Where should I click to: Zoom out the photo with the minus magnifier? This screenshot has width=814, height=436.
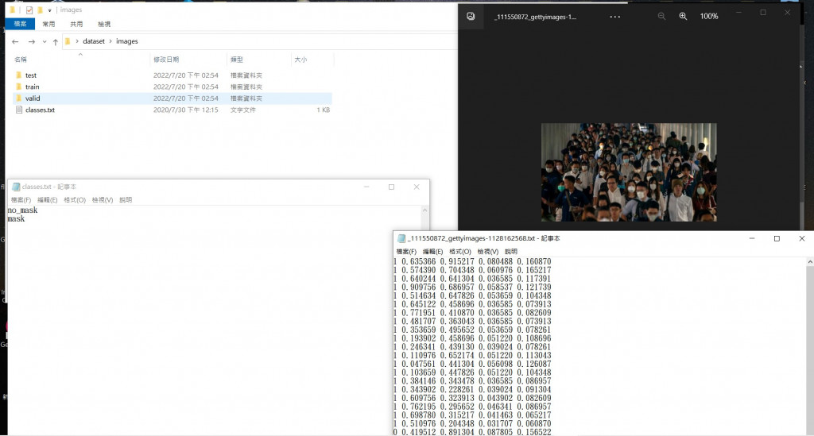pyautogui.click(x=661, y=17)
